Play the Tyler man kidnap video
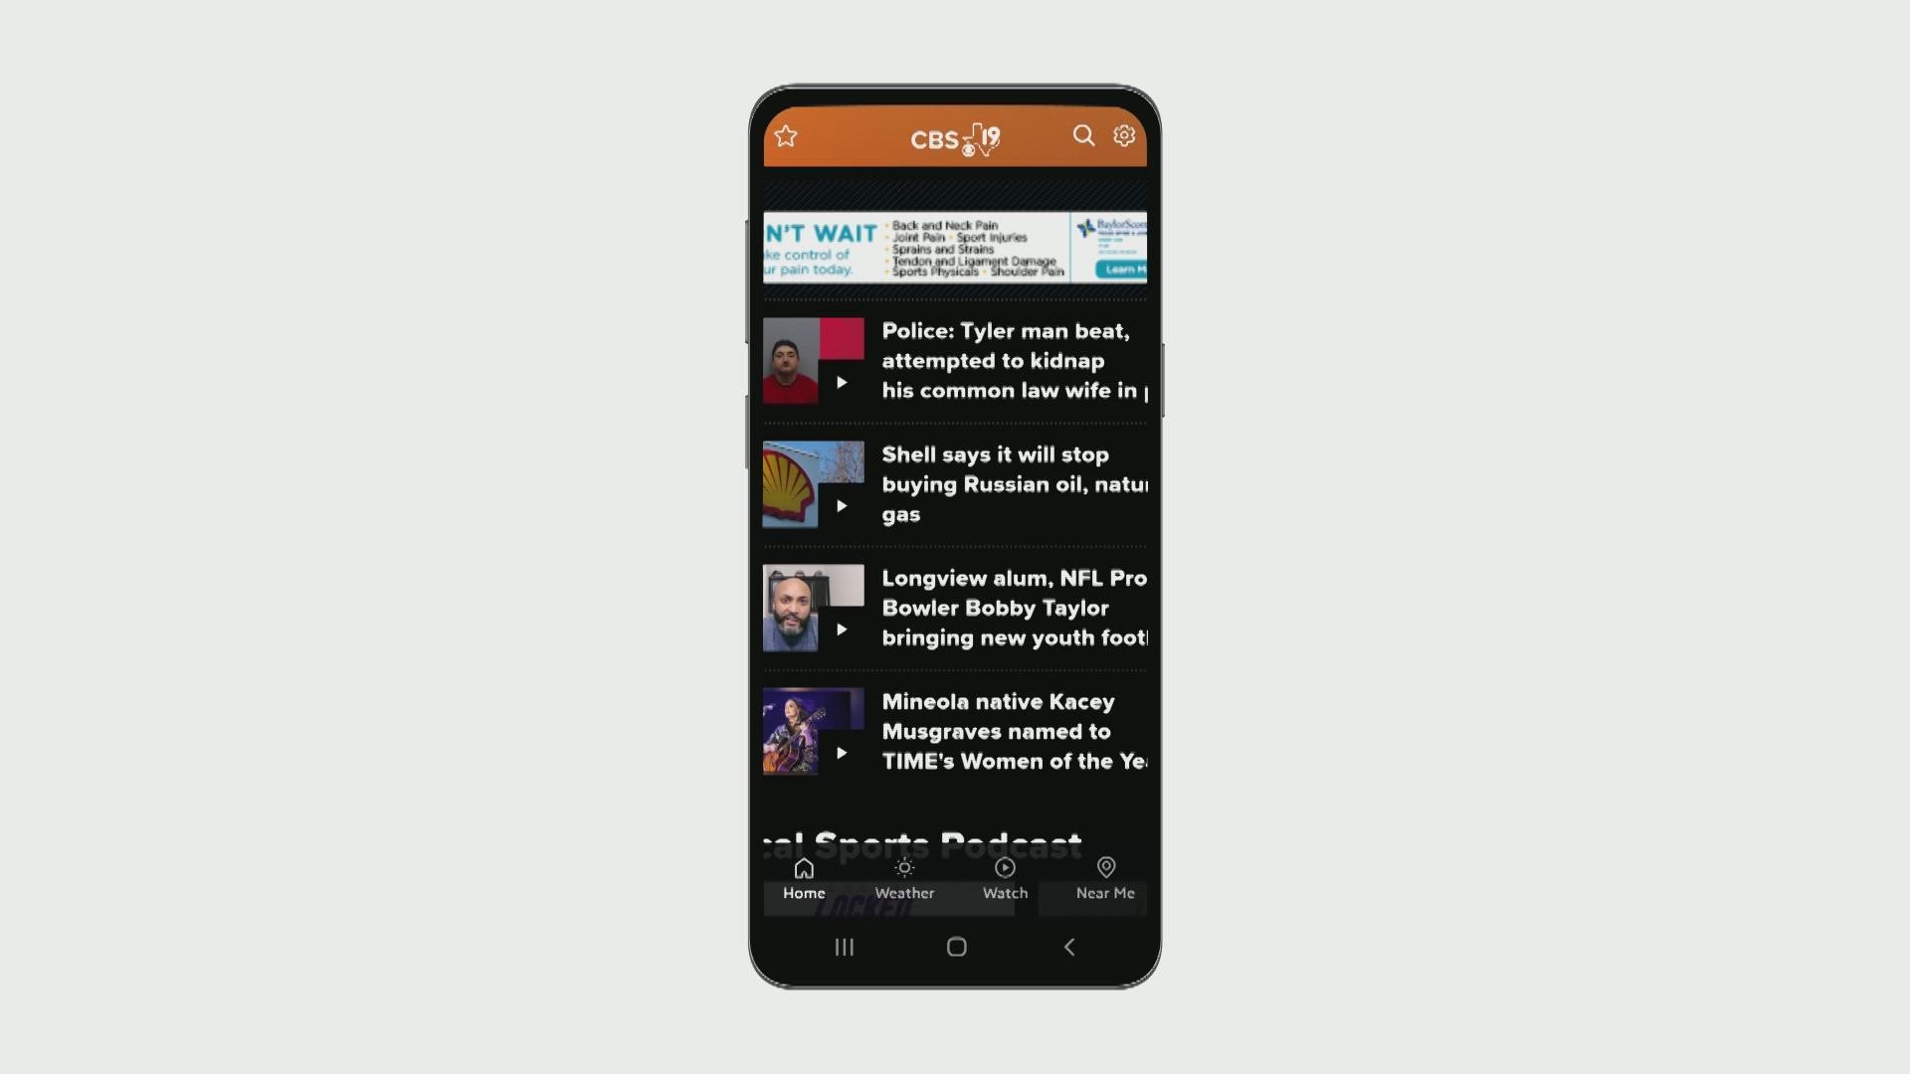 [x=841, y=382]
